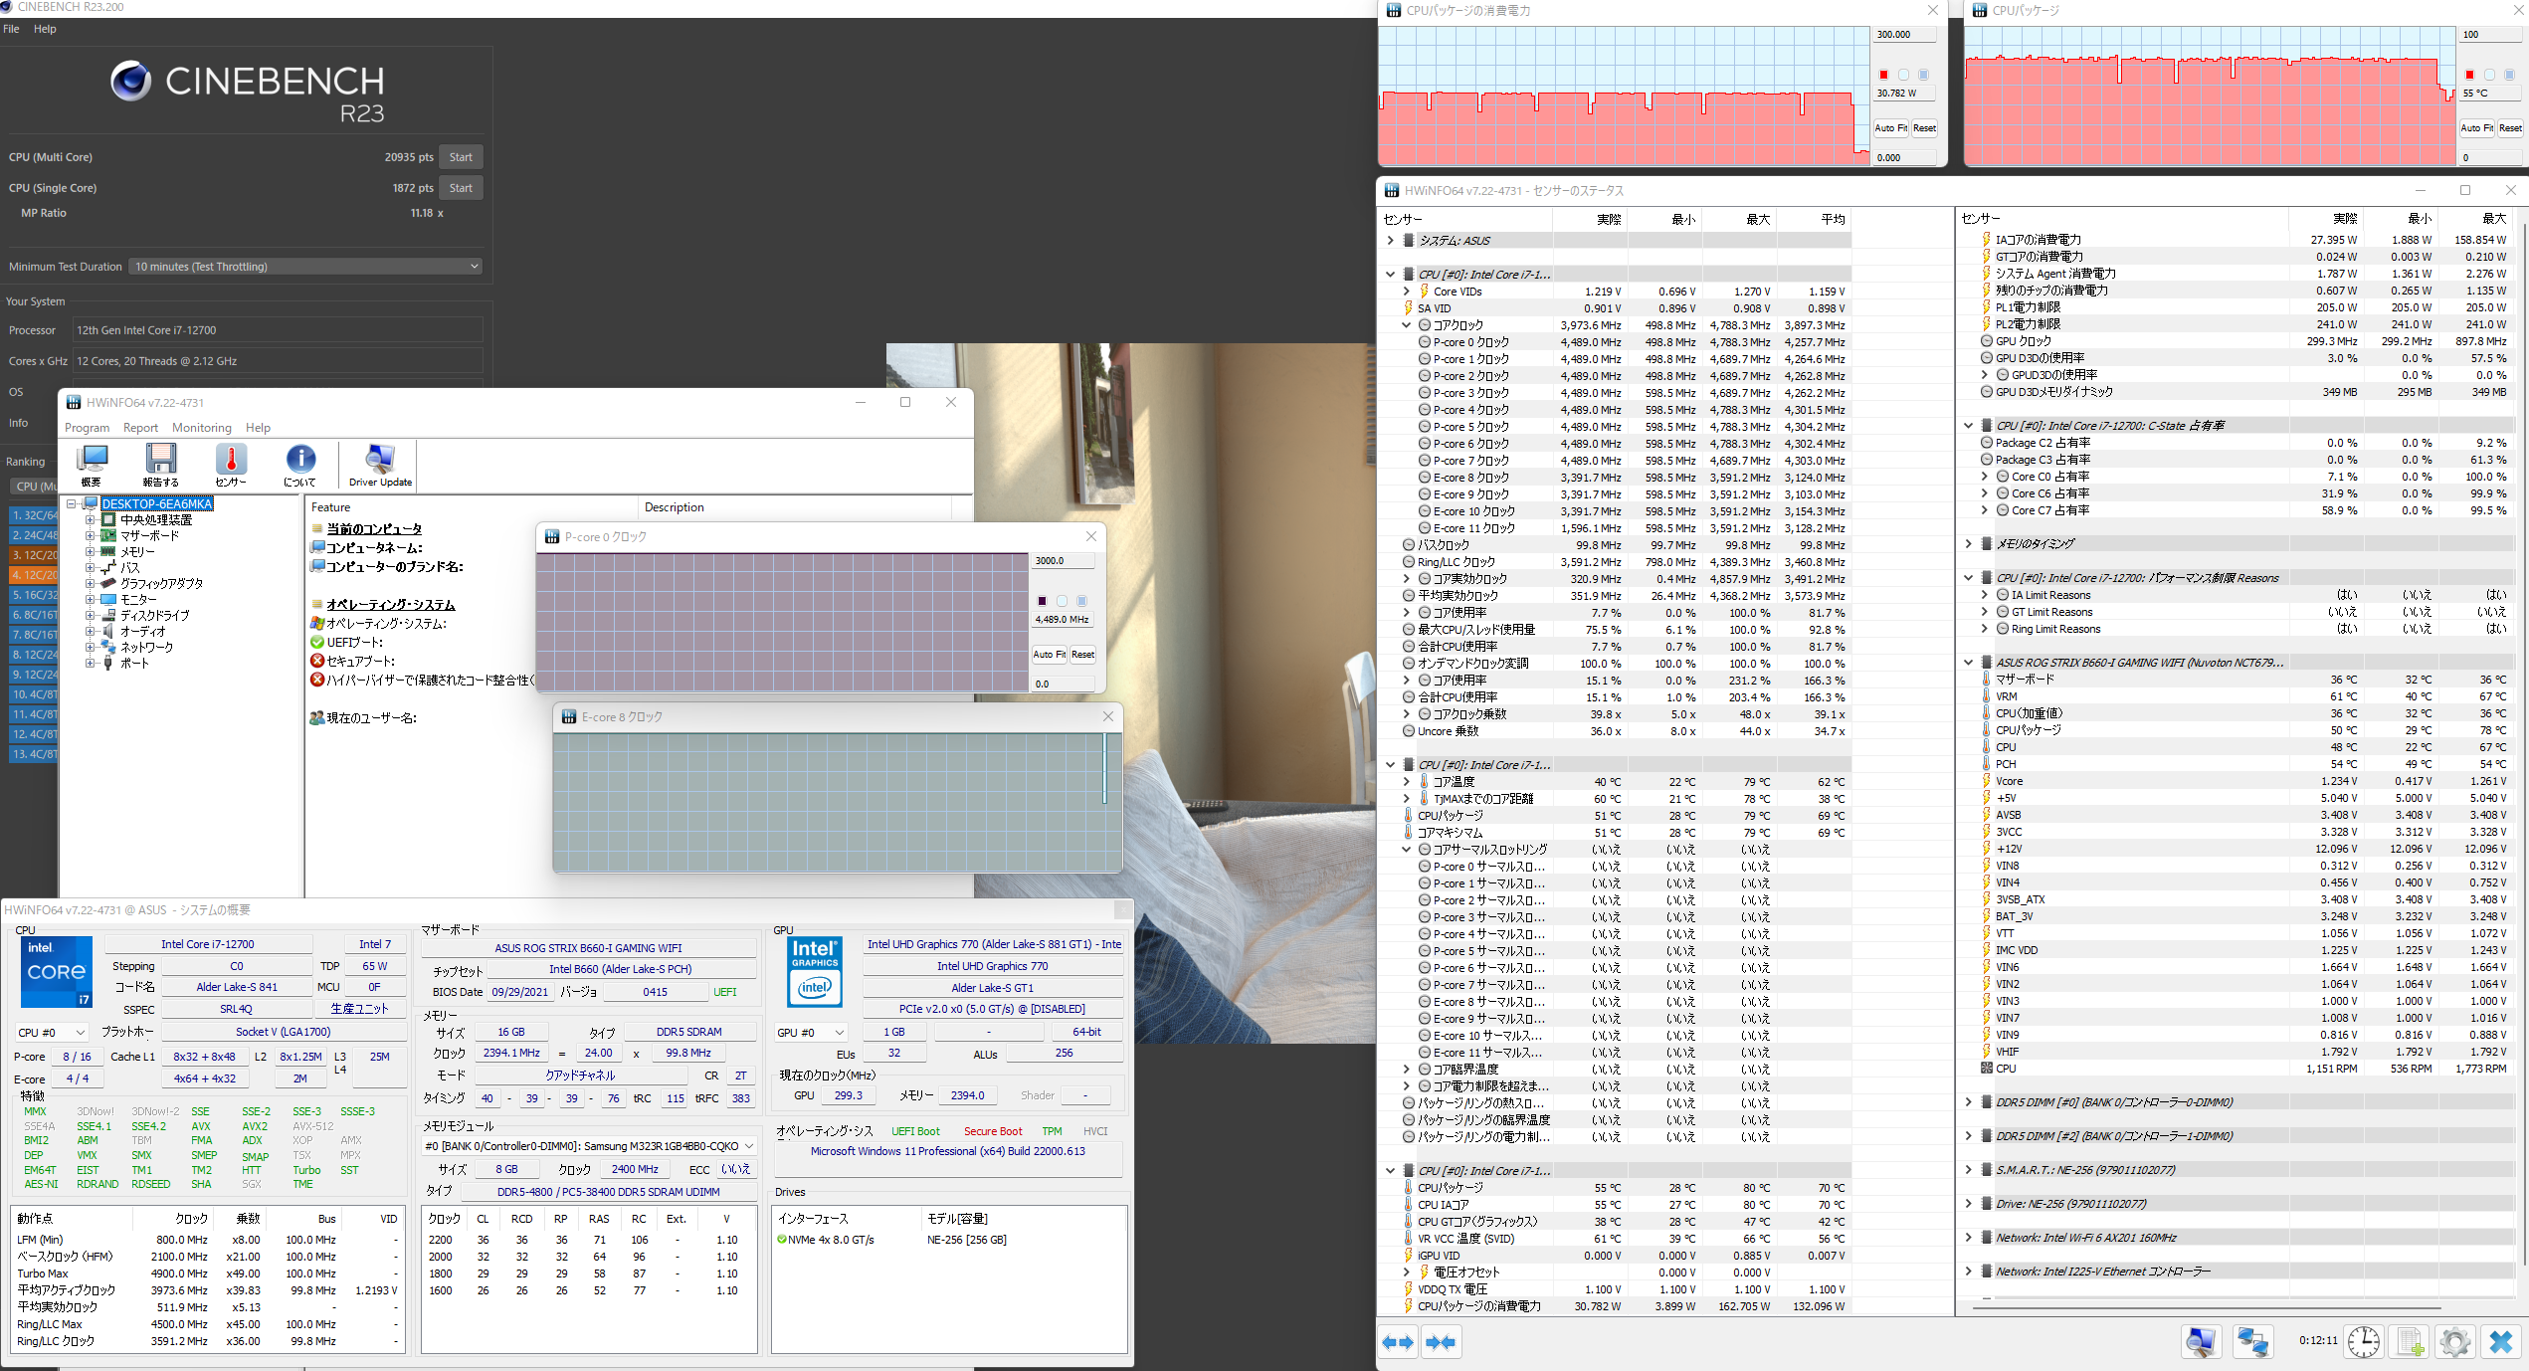Click the blue X close-sensors icon
The height and width of the screenshot is (1371, 2529).
(2501, 1342)
